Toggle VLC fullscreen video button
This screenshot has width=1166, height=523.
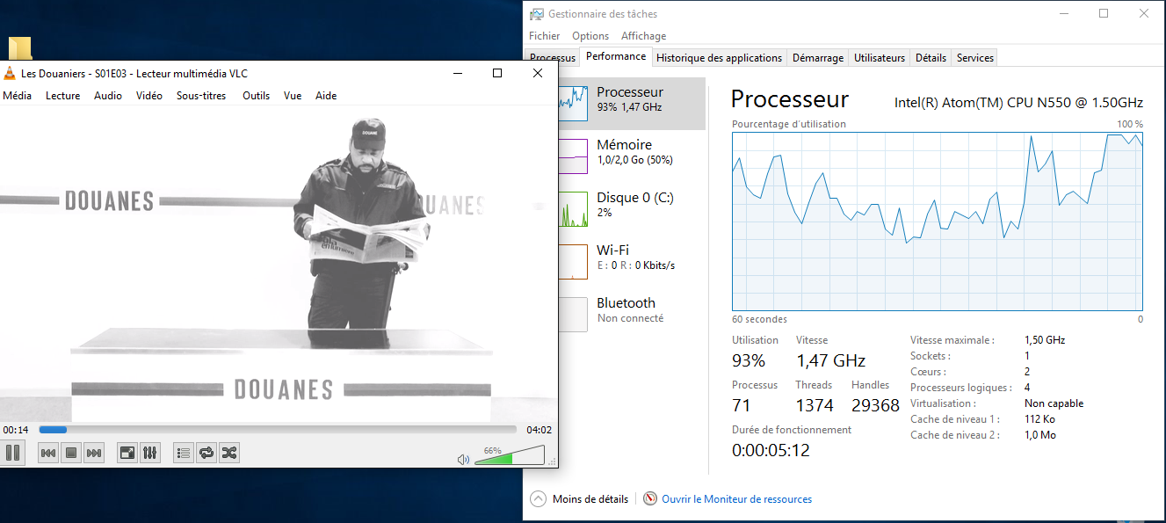tap(127, 453)
